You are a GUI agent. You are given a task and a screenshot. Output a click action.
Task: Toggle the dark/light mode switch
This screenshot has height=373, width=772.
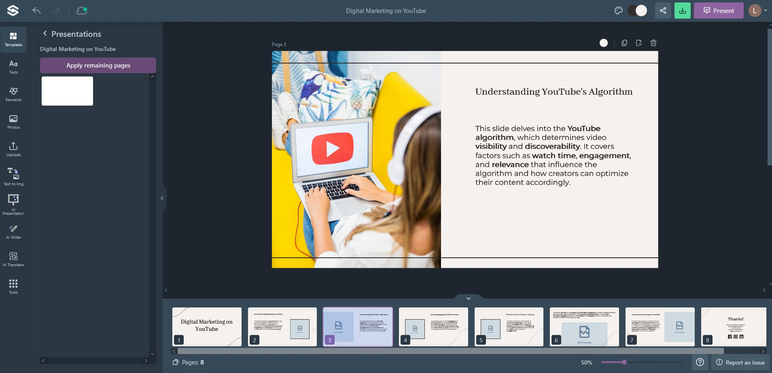point(637,11)
